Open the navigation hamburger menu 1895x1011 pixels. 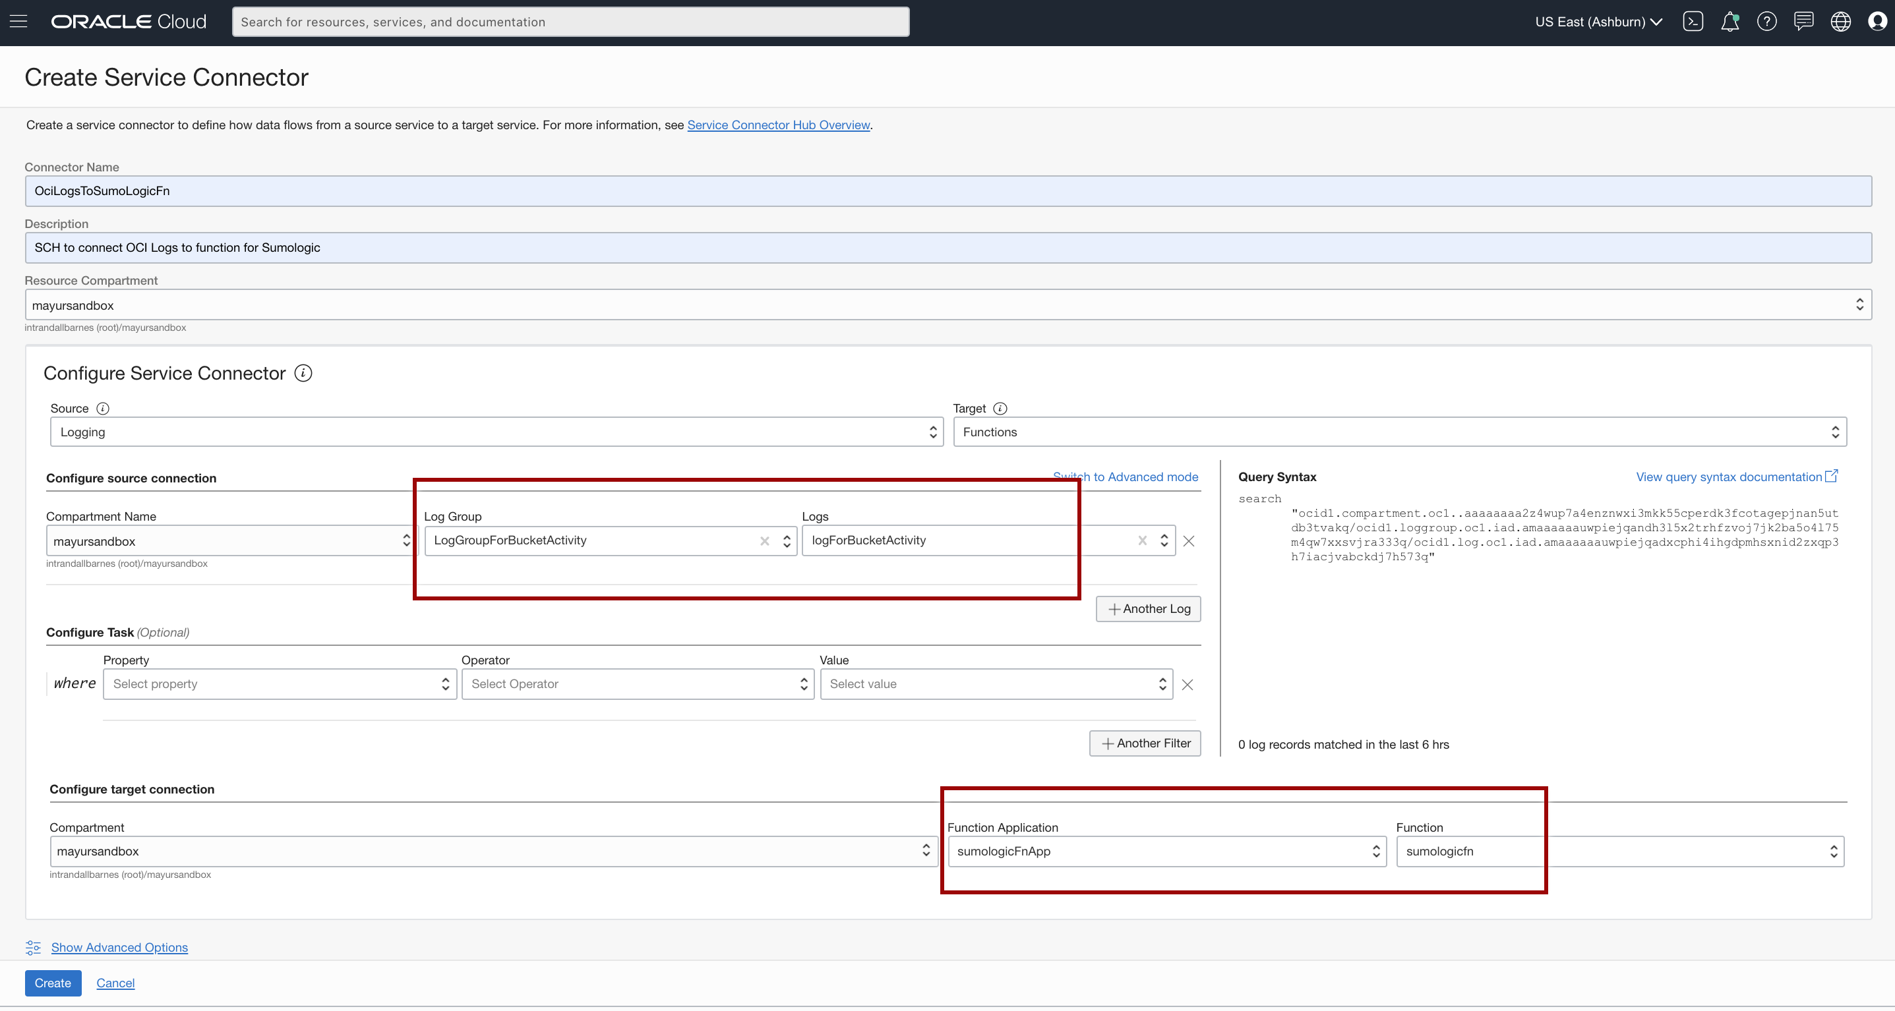click(x=18, y=21)
